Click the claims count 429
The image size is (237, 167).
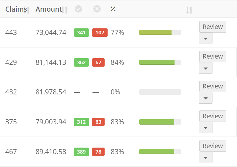[x=11, y=62]
